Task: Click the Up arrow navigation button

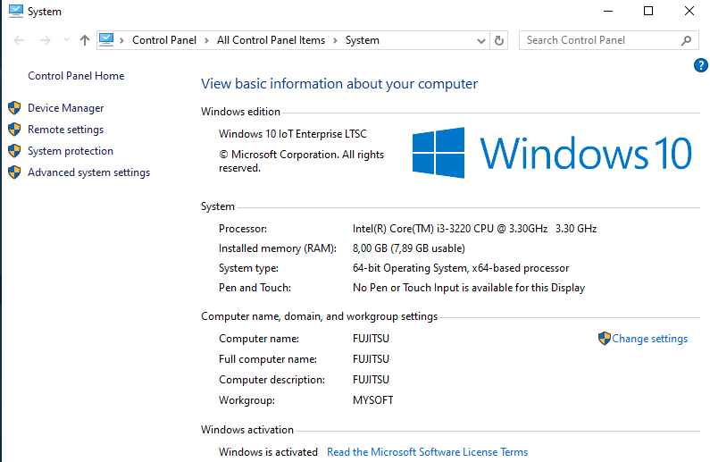Action: 85,40
